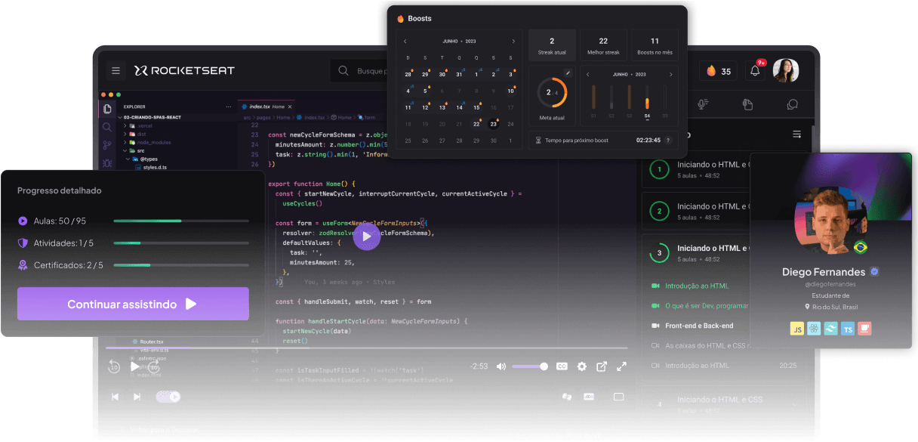Click the Continuar assistindo button
Viewport: 918px width, 442px height.
133,303
